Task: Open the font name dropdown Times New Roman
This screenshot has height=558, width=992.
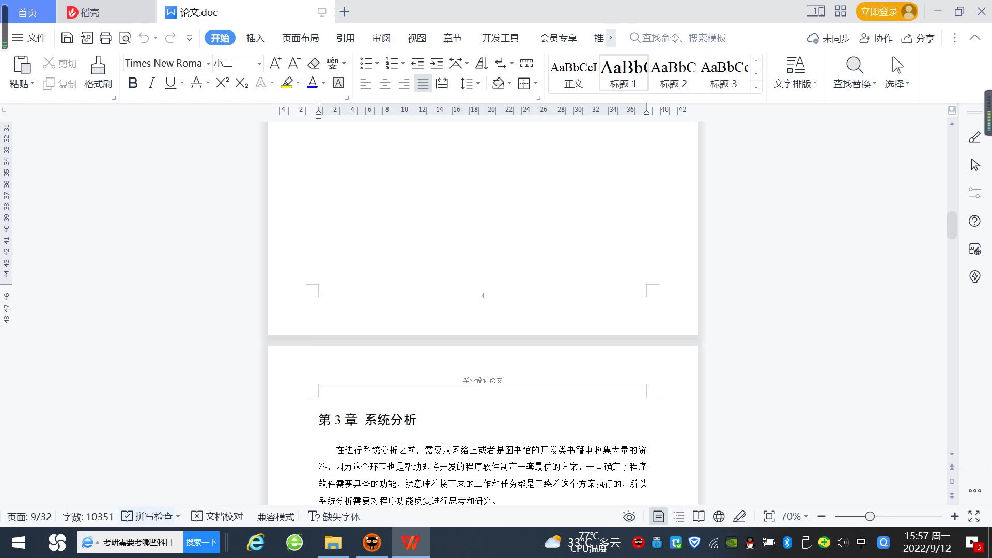Action: pyautogui.click(x=208, y=63)
